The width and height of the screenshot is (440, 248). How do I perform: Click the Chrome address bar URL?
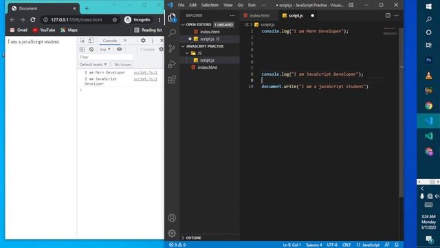(x=76, y=20)
